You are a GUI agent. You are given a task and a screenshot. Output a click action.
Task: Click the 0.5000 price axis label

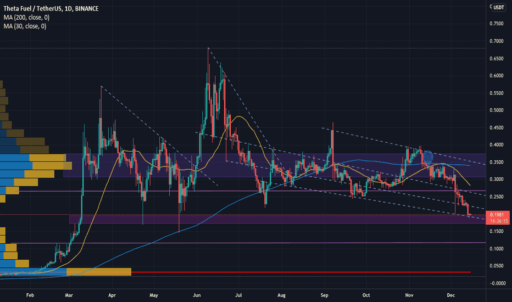pos(496,110)
